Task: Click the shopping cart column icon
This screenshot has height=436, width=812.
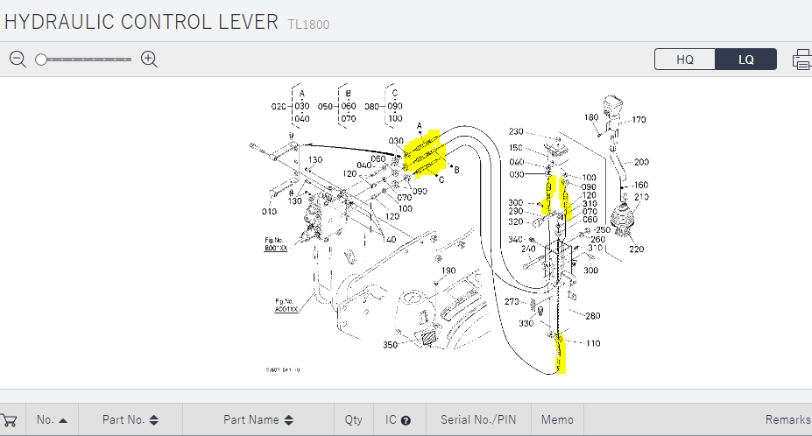Action: point(9,420)
